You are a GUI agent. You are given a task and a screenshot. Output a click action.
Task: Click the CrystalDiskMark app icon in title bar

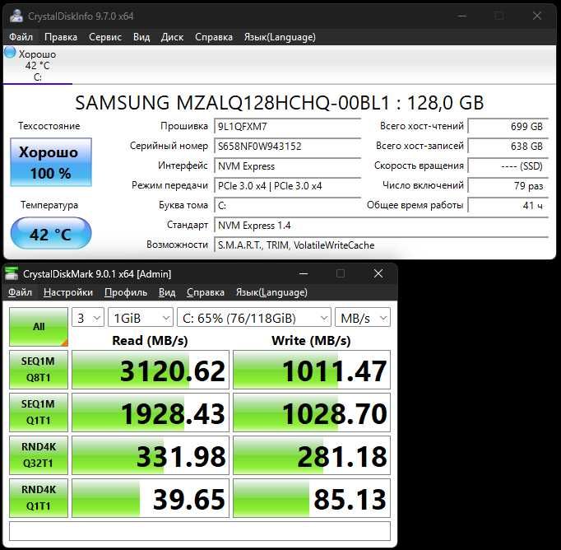tap(12, 273)
